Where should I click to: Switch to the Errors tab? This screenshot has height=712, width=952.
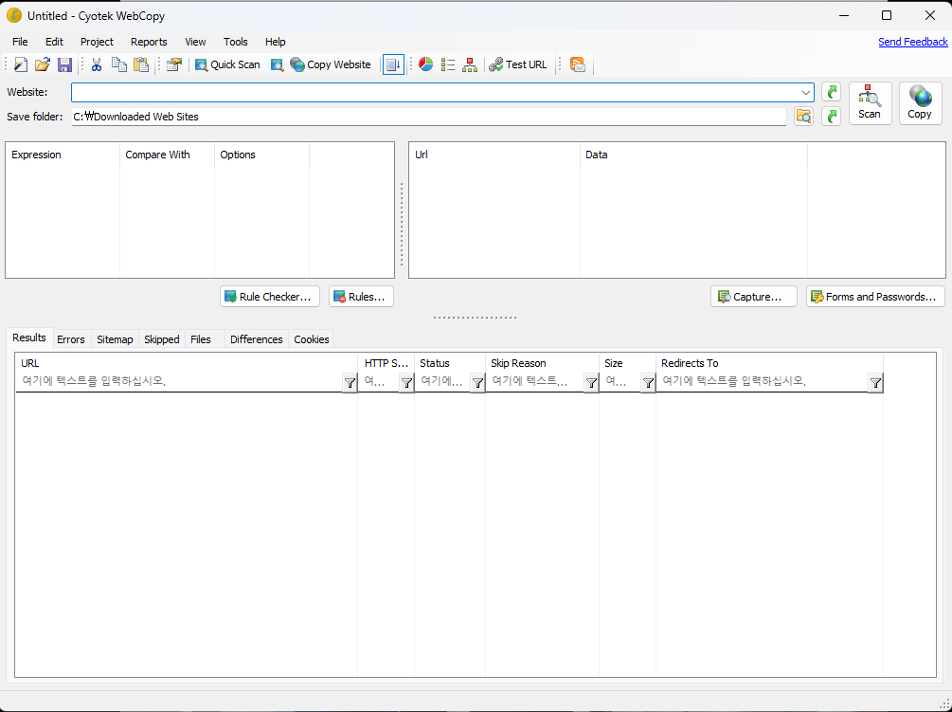pyautogui.click(x=71, y=339)
